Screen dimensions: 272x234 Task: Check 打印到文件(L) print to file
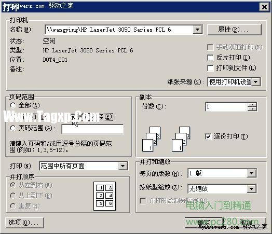[x=210, y=68]
